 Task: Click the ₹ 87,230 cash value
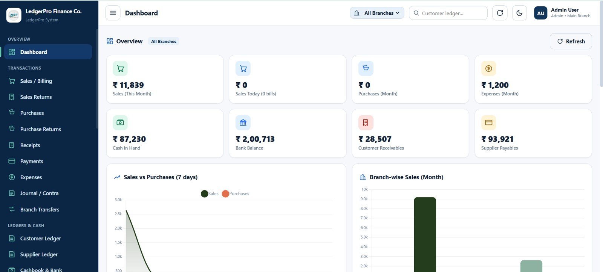tap(129, 139)
